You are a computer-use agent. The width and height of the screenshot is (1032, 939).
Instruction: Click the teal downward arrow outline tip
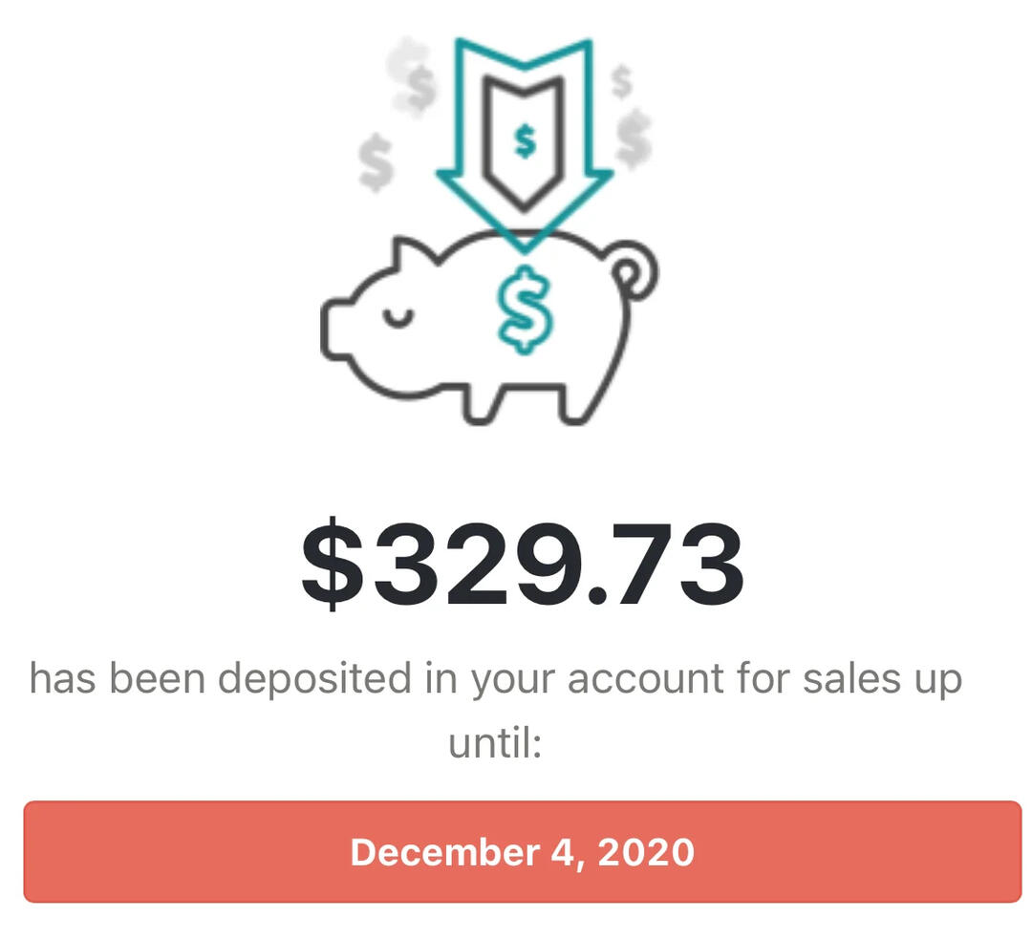[x=524, y=244]
